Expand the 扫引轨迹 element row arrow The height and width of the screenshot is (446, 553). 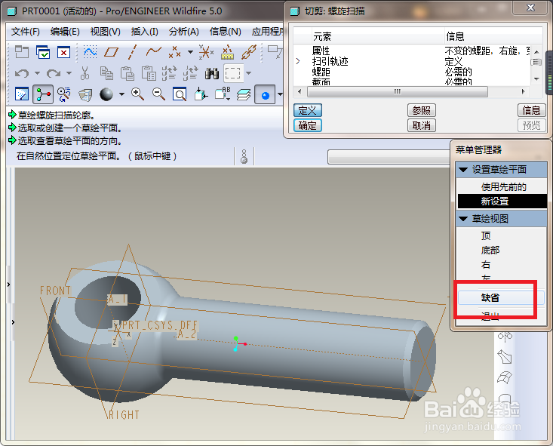tap(298, 61)
